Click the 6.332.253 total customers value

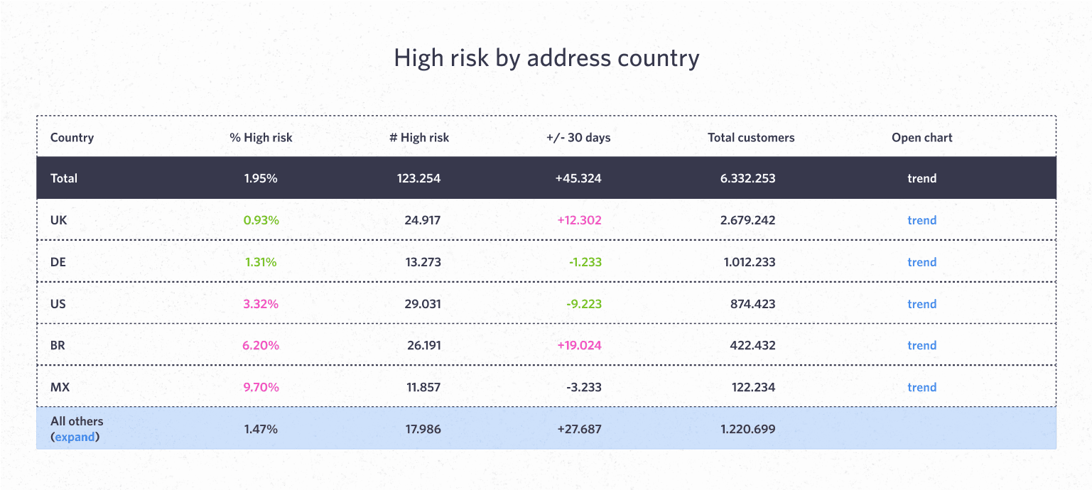click(747, 178)
